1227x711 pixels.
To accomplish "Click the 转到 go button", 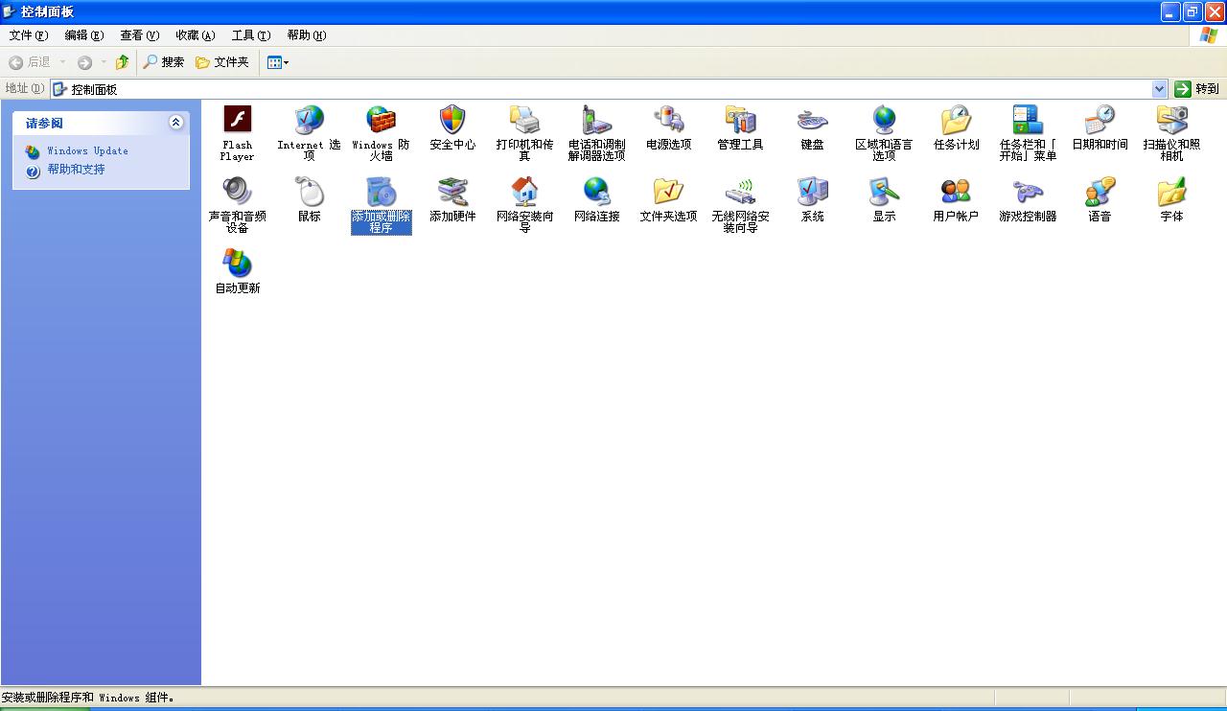I will (x=1197, y=89).
